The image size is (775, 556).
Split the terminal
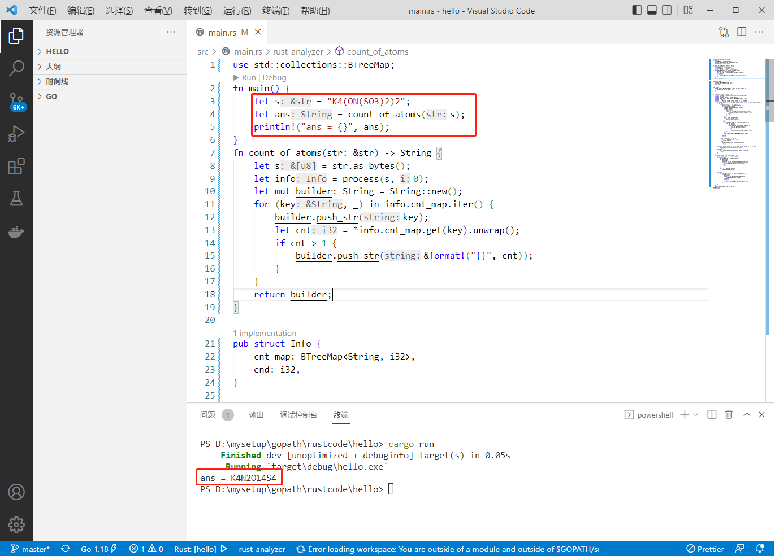(x=712, y=414)
